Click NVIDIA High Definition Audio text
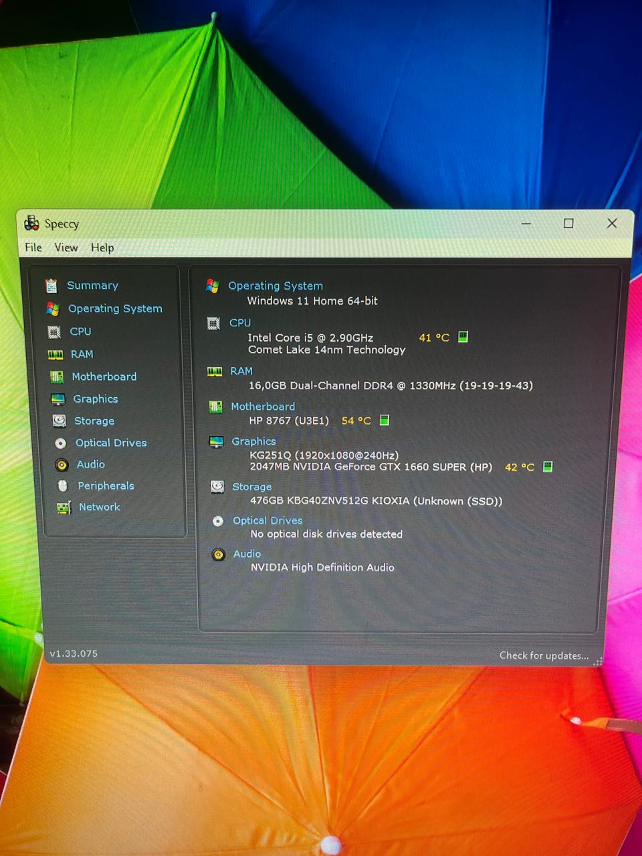 [322, 567]
